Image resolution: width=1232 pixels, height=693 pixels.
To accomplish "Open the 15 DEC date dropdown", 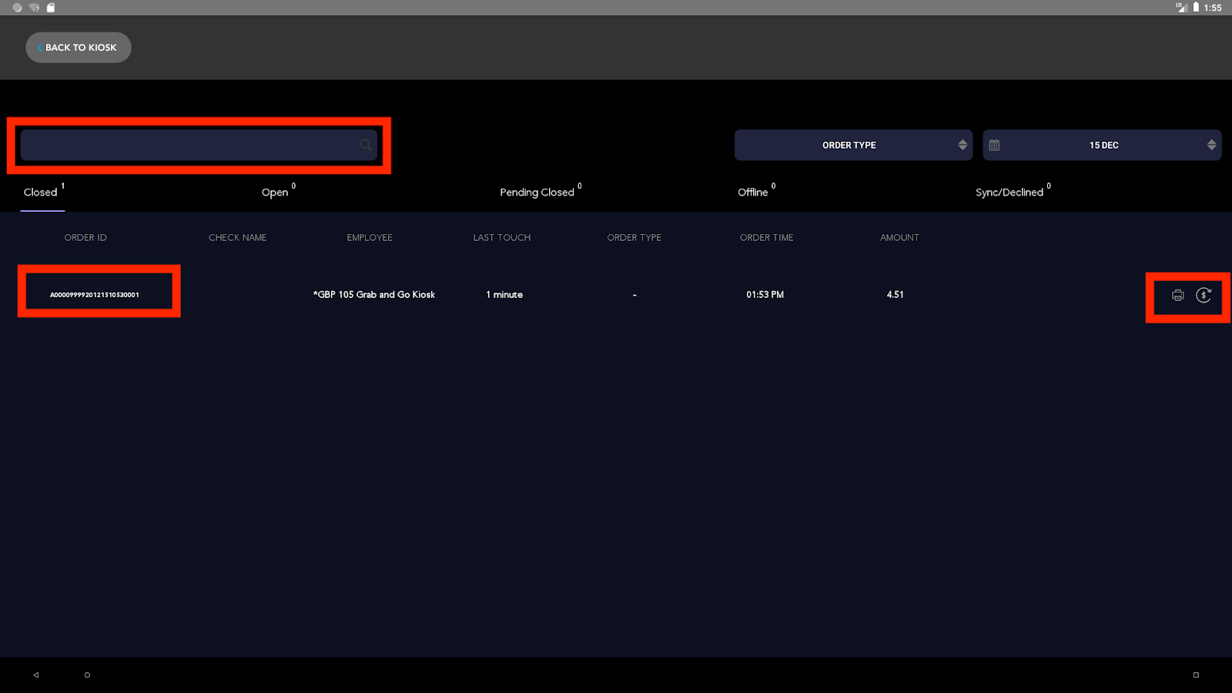I will [1103, 145].
